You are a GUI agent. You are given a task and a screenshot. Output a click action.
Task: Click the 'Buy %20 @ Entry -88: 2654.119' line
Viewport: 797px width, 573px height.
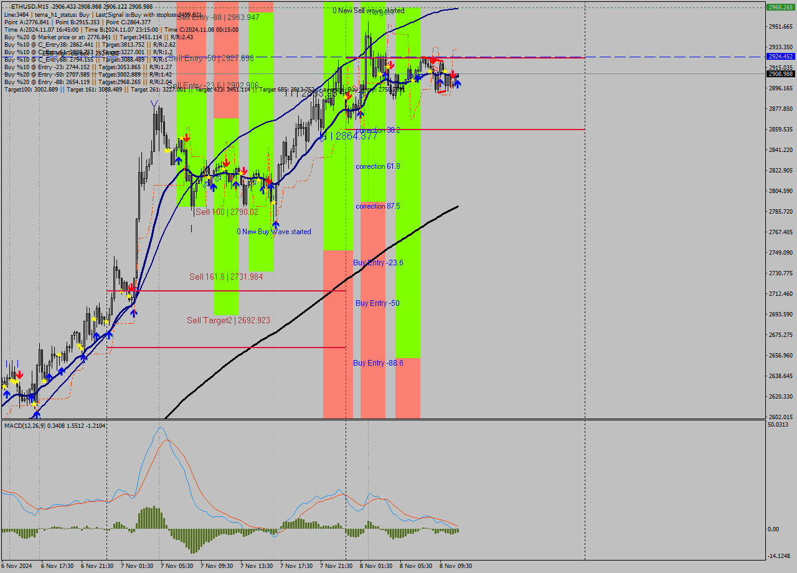pos(88,82)
